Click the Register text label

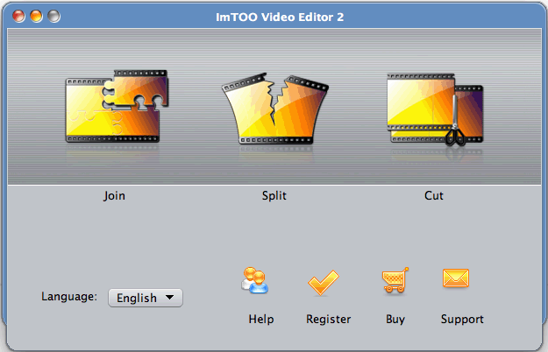click(x=329, y=320)
